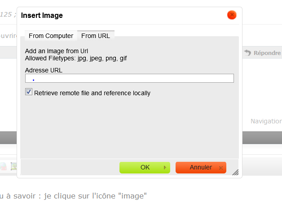The image size is (282, 211).
Task: Click the arrow on the OK button
Action: tap(165, 168)
